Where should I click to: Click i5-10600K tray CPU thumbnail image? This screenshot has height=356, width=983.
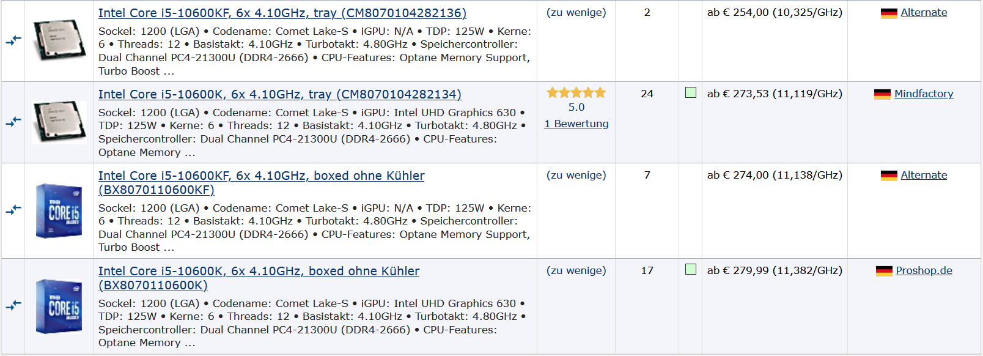pyautogui.click(x=59, y=122)
